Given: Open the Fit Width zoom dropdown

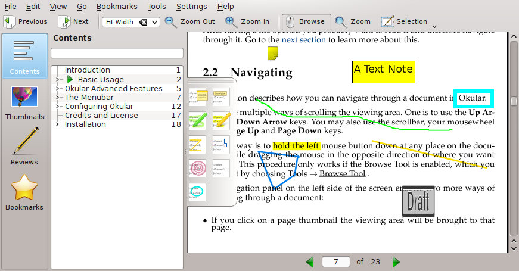Looking at the screenshot, I should [131, 22].
